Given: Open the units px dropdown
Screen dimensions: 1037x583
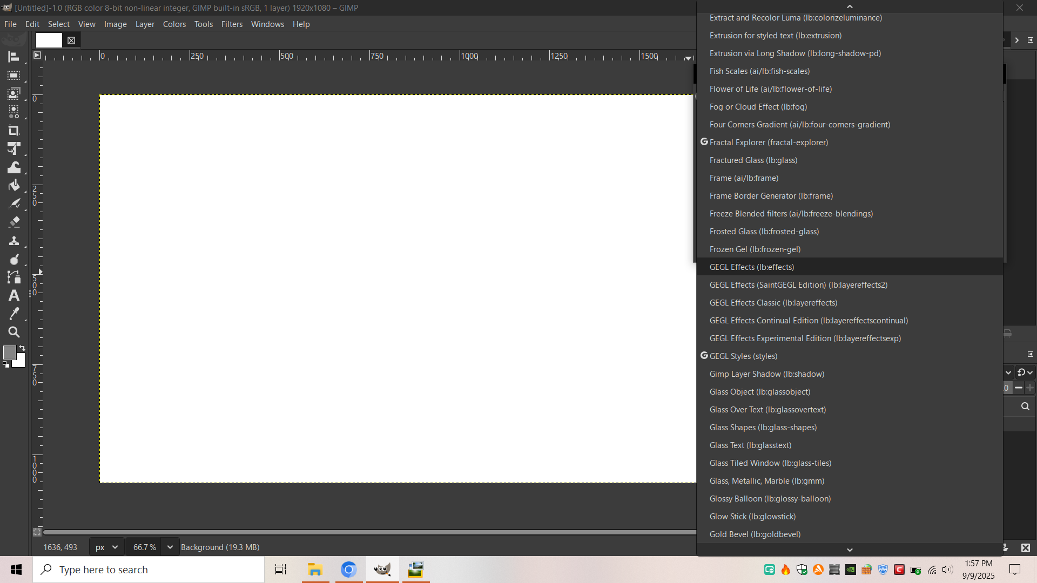Looking at the screenshot, I should coord(106,547).
